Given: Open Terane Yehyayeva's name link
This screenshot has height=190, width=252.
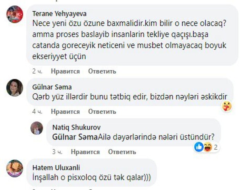Looking at the screenshot, I should [x=59, y=14].
